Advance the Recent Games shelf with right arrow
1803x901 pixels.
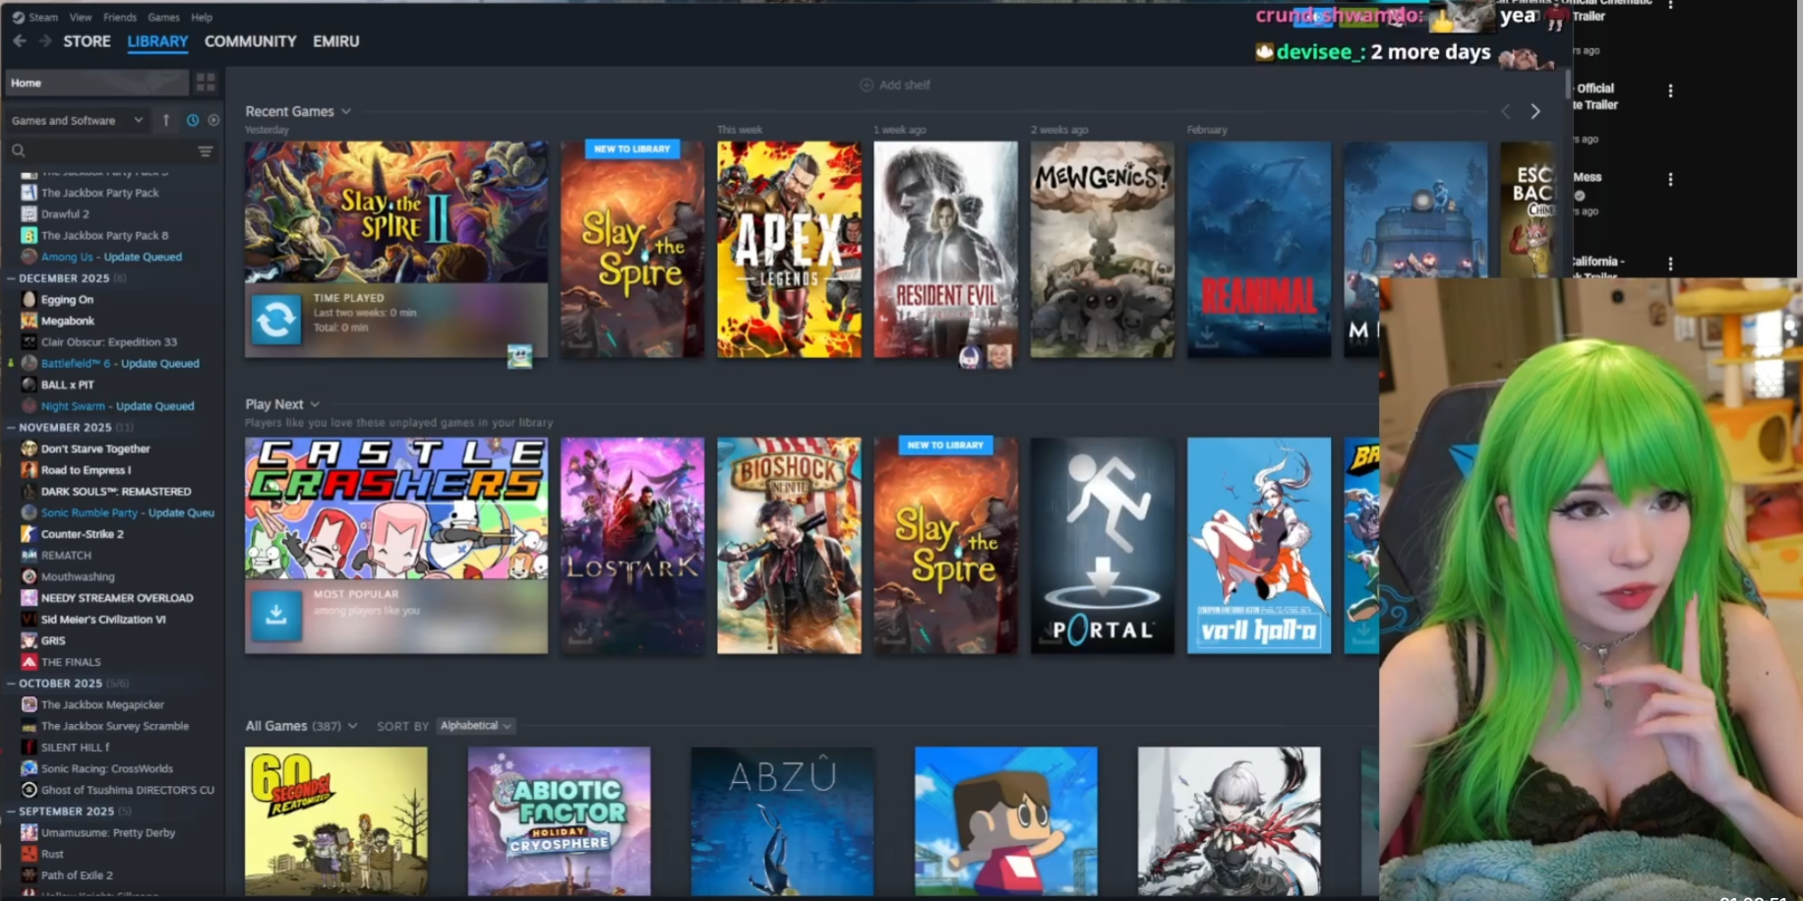click(1535, 111)
